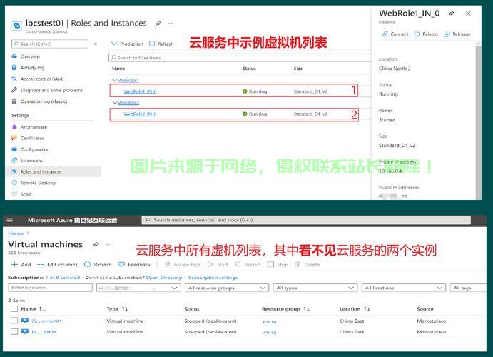Check the first virtual machine row checkbox
This screenshot has width=493, height=357.
point(14,321)
